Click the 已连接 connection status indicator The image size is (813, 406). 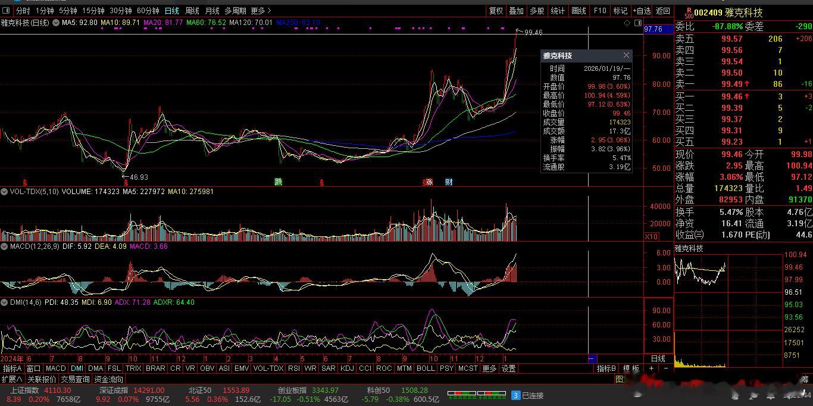(x=527, y=395)
